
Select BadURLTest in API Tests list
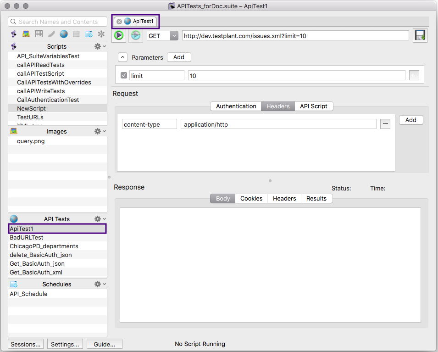pyautogui.click(x=57, y=237)
